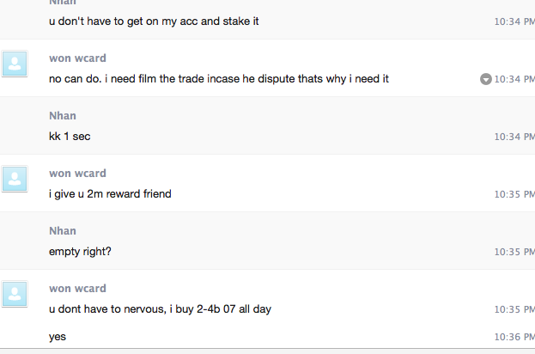Click the 10:36 PM timestamp
Image resolution: width=535 pixels, height=354 pixels.
coord(514,338)
